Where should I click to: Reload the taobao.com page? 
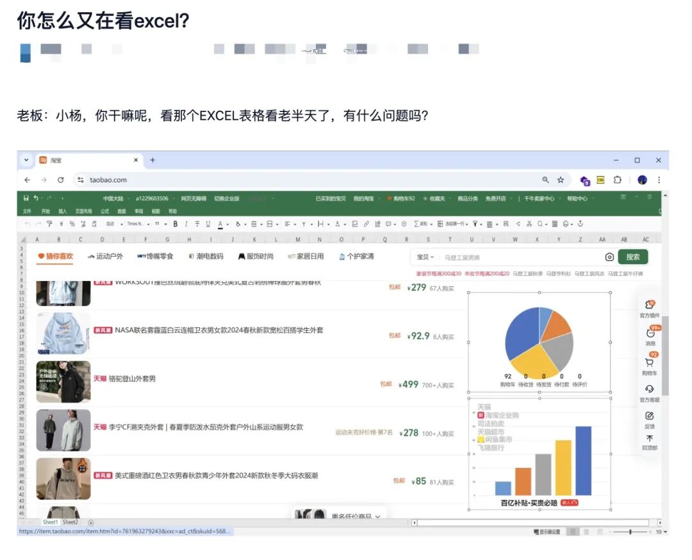tap(60, 180)
